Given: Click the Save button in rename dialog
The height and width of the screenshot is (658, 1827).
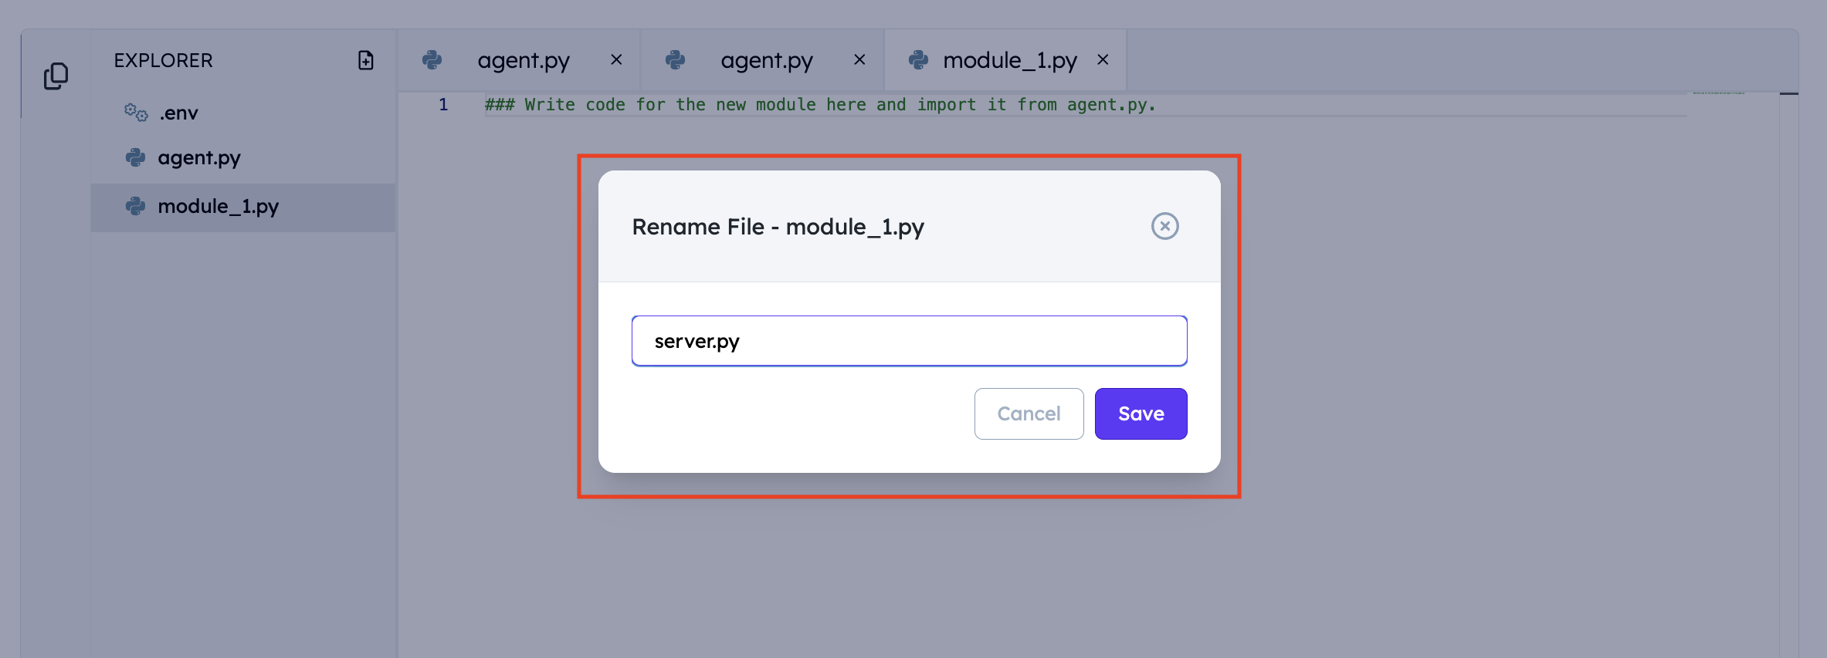Looking at the screenshot, I should pyautogui.click(x=1141, y=413).
